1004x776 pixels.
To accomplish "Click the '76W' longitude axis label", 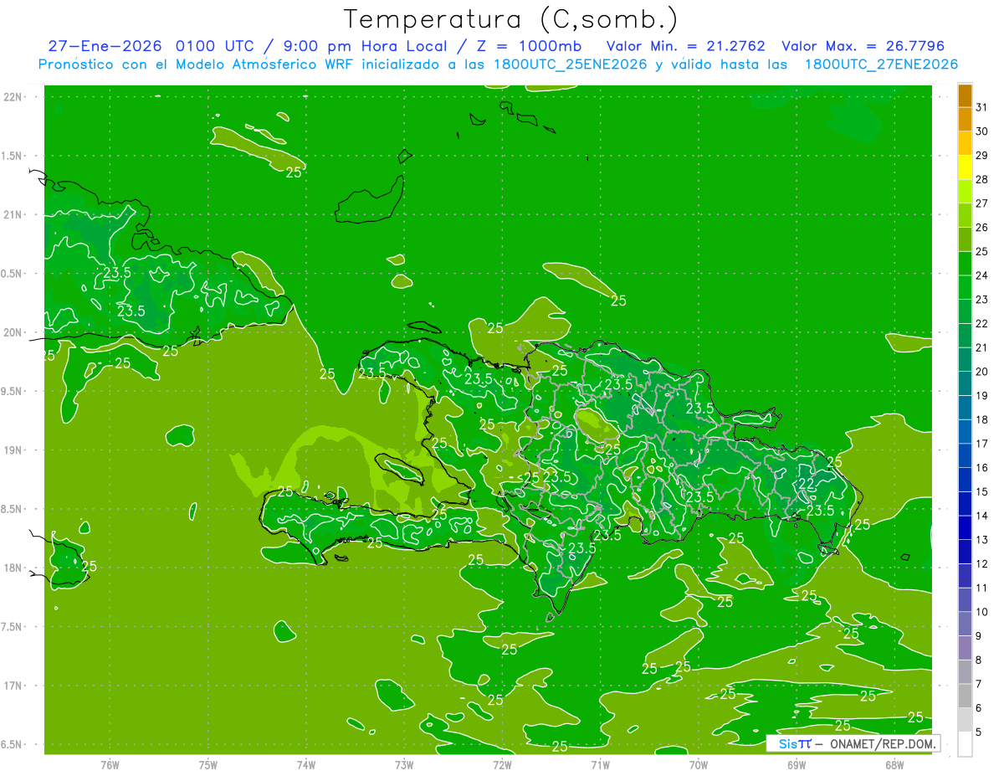I will pos(110,764).
